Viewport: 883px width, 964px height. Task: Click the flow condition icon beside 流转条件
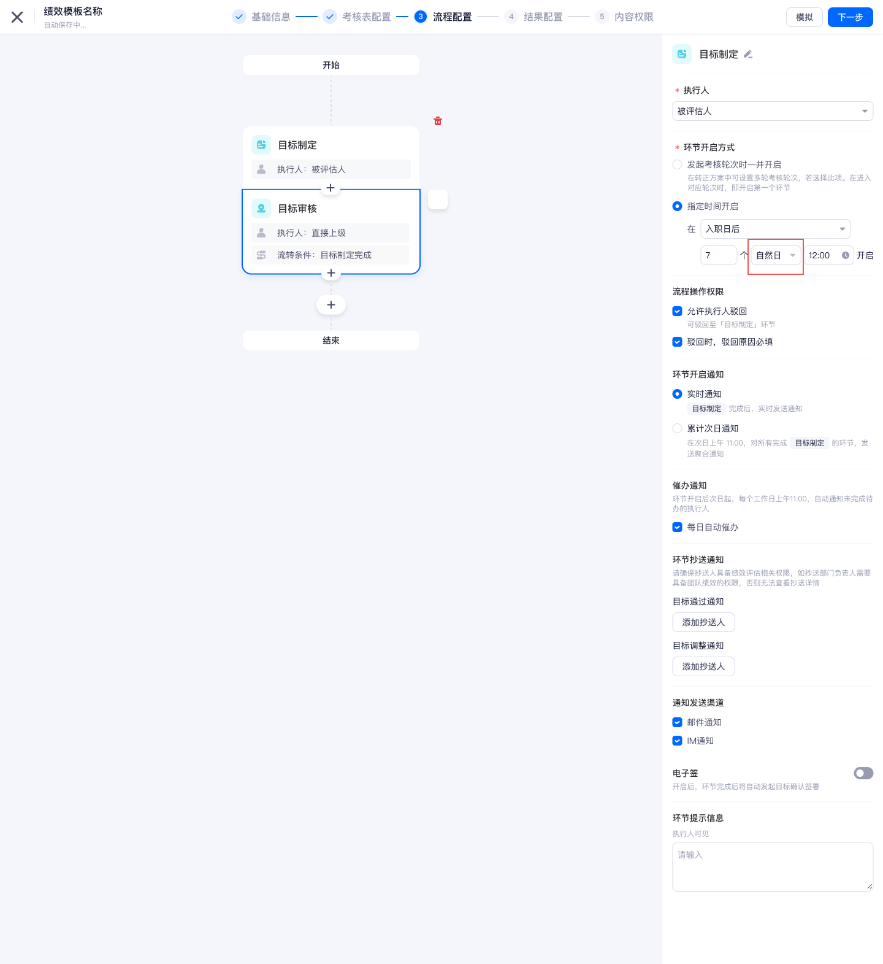point(261,255)
